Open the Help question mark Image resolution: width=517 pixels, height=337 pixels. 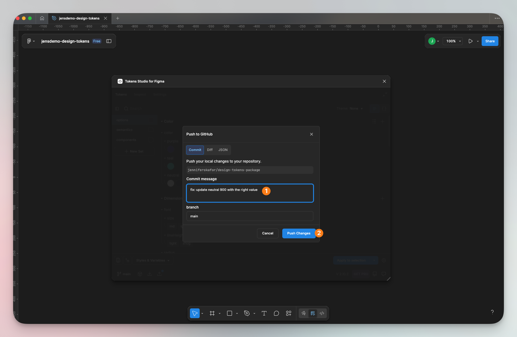pyautogui.click(x=492, y=312)
